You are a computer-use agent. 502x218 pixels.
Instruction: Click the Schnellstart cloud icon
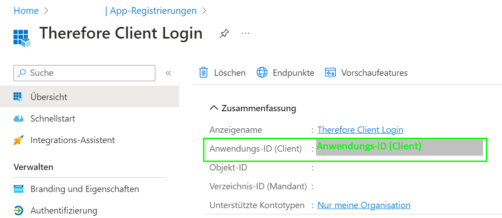(x=18, y=119)
